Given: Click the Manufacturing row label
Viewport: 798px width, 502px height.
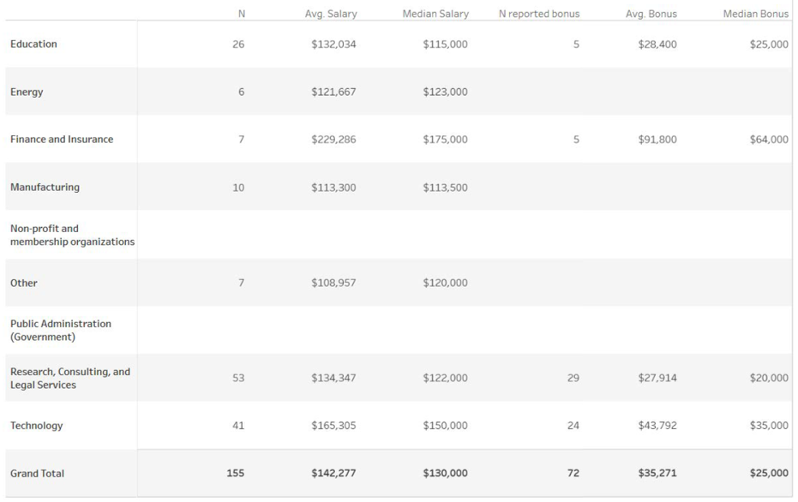Looking at the screenshot, I should coord(45,188).
